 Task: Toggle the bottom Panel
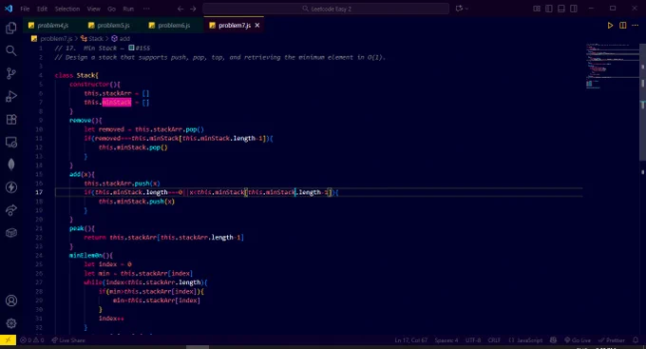point(561,9)
